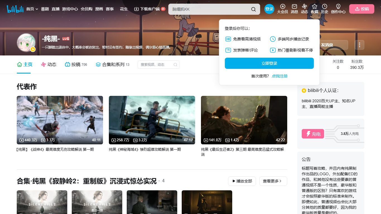Open 赛事 in the top navigation

click(x=110, y=9)
